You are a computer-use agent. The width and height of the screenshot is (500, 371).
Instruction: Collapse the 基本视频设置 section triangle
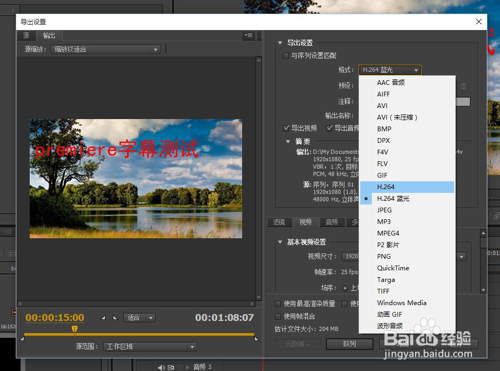[280, 242]
